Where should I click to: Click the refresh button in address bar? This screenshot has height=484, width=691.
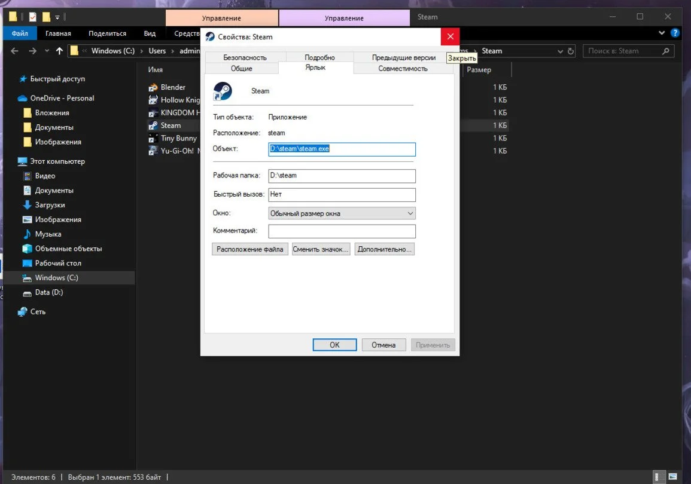(x=571, y=51)
